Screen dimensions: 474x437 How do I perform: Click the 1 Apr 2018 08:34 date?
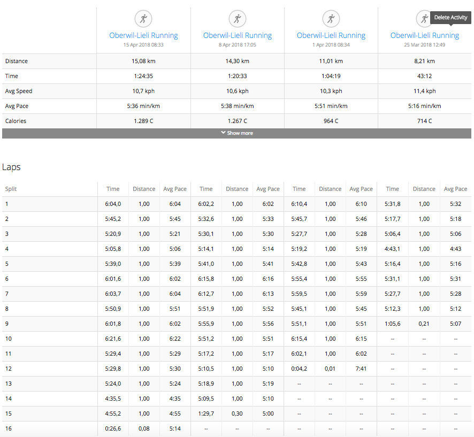[331, 45]
